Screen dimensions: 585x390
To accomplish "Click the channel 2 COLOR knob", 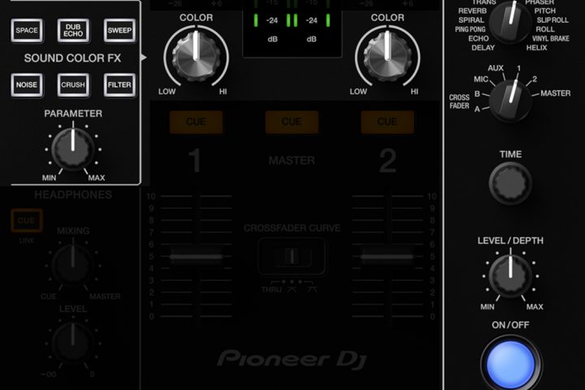I will (x=387, y=55).
